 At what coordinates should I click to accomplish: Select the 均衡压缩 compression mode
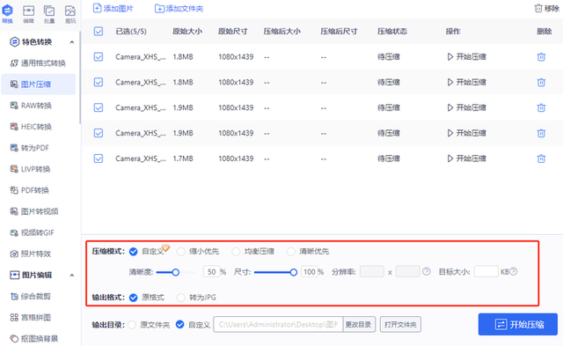236,252
